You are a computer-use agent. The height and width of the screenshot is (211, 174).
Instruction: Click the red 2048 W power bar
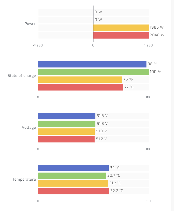121,35
